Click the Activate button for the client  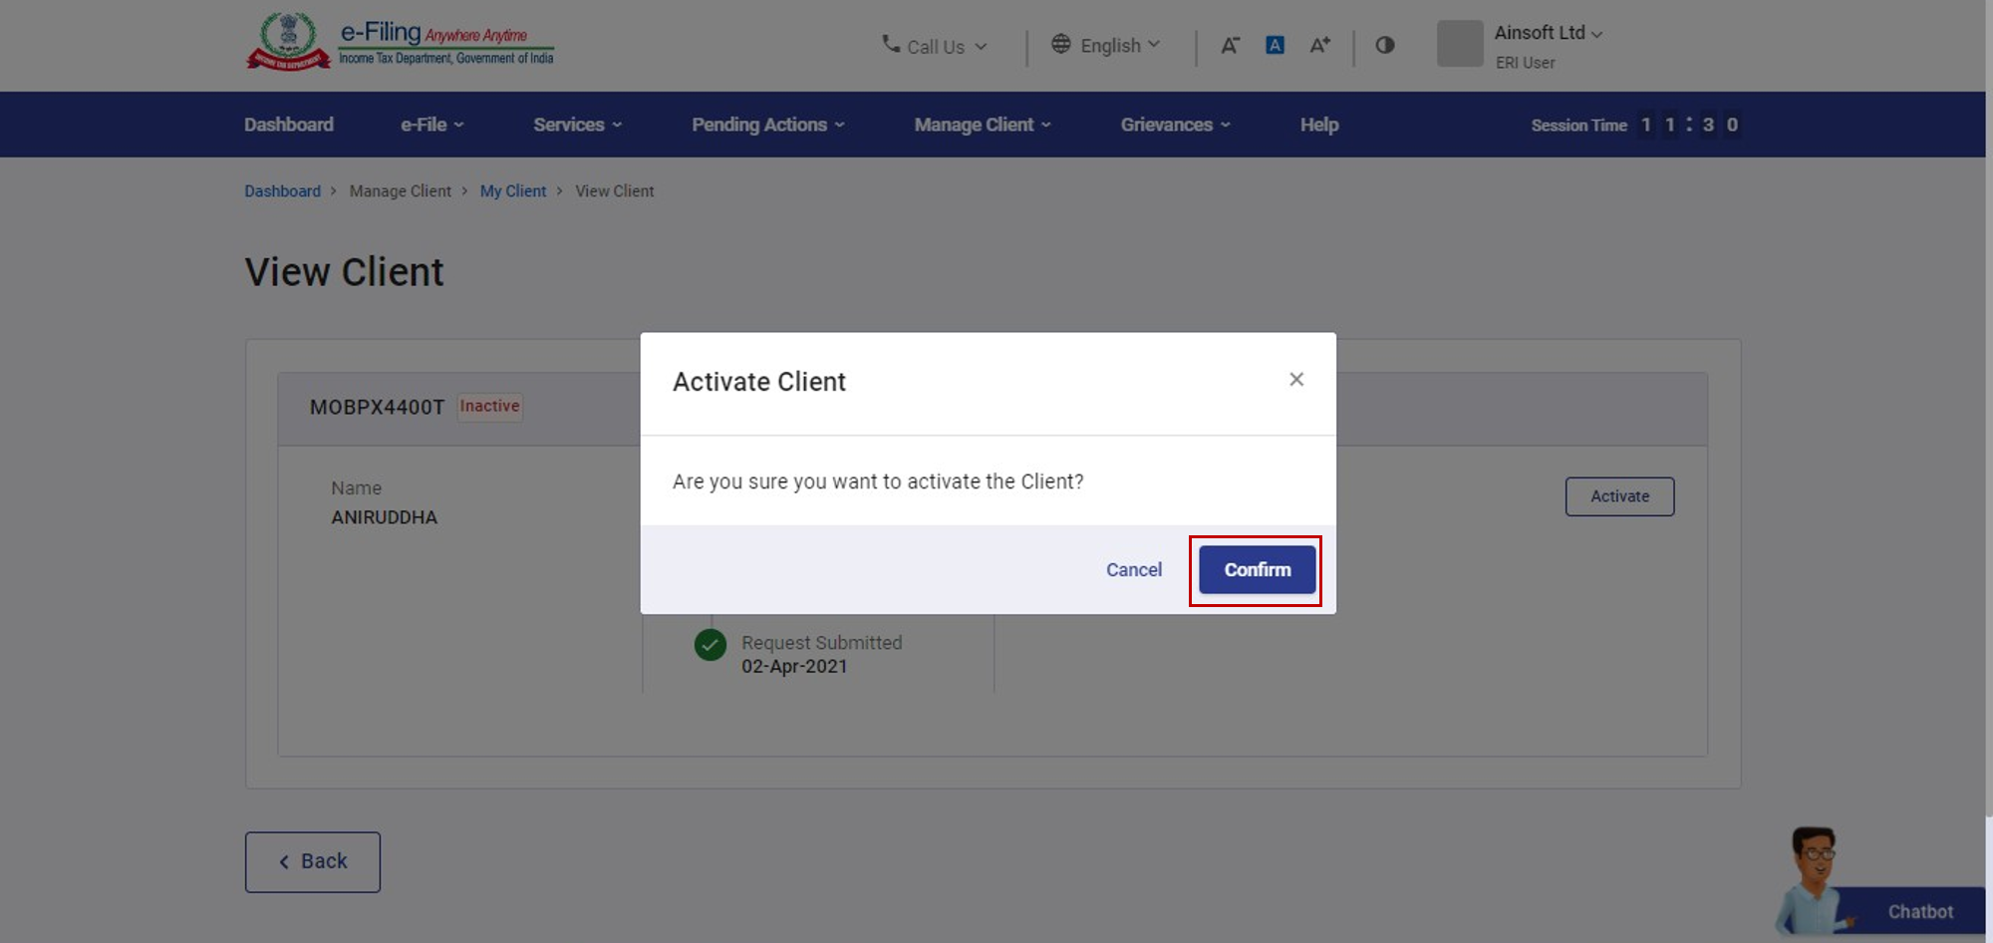[x=1618, y=496]
